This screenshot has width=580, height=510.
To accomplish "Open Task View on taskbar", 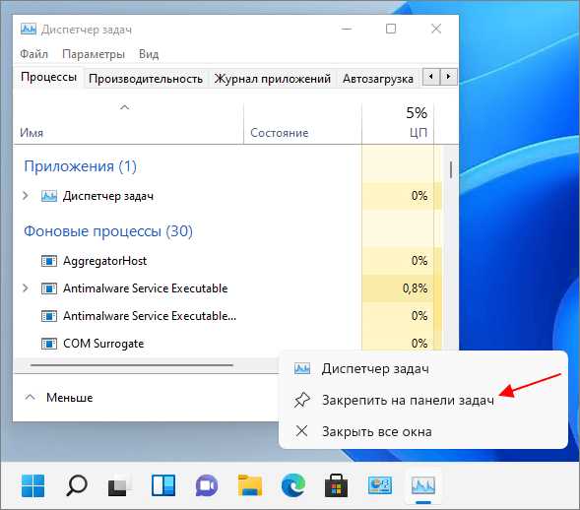I will coord(119,486).
